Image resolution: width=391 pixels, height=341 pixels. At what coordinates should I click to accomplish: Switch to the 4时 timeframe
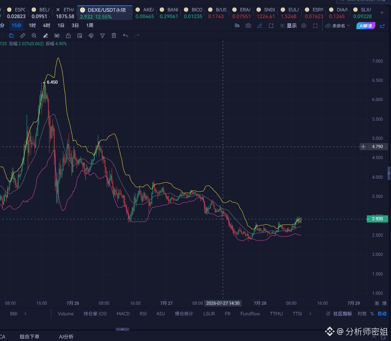[46, 25]
